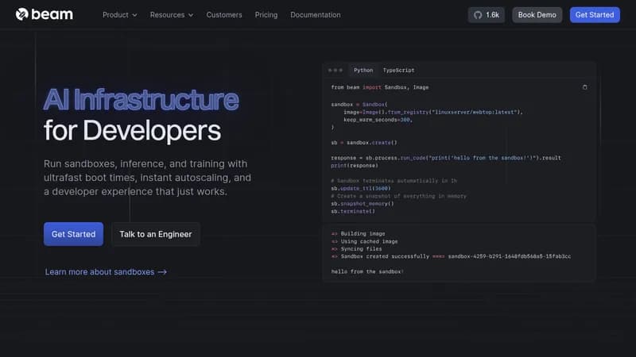
Task: Expand the Resources dropdown menu
Action: (172, 15)
